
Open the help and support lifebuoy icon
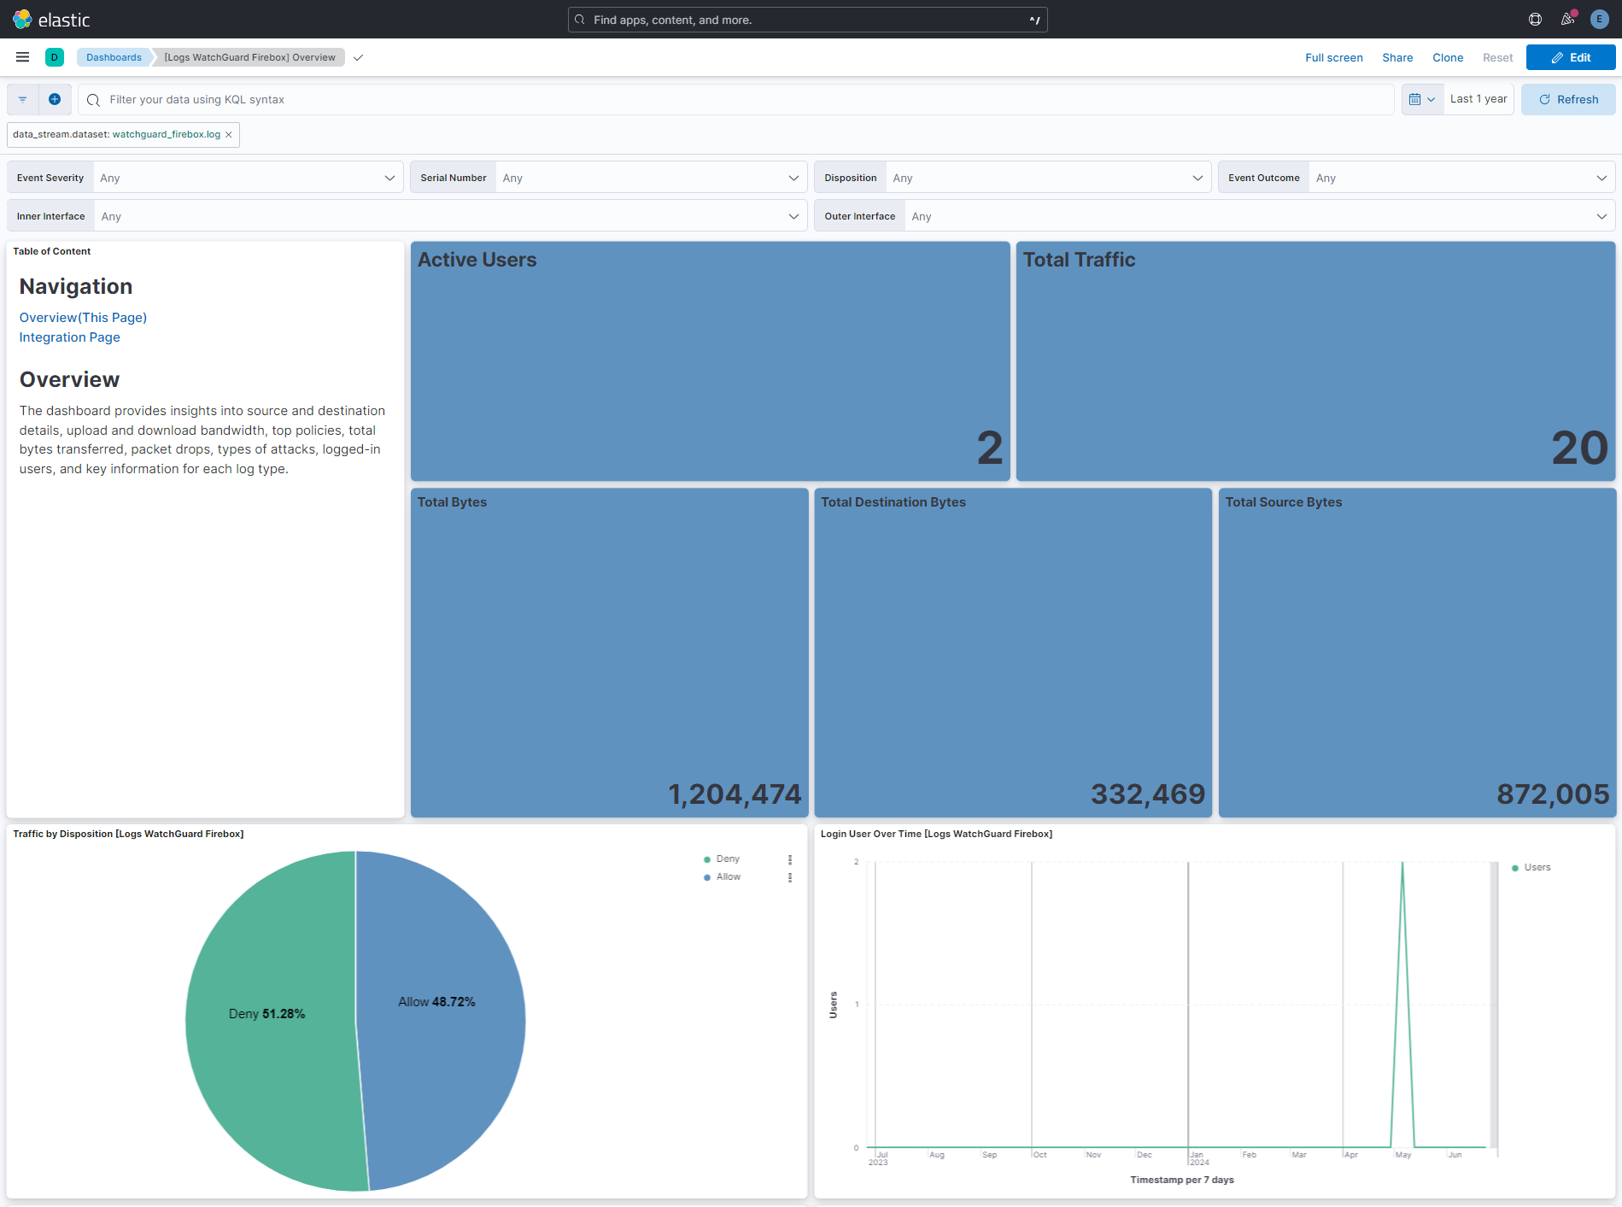[1535, 19]
